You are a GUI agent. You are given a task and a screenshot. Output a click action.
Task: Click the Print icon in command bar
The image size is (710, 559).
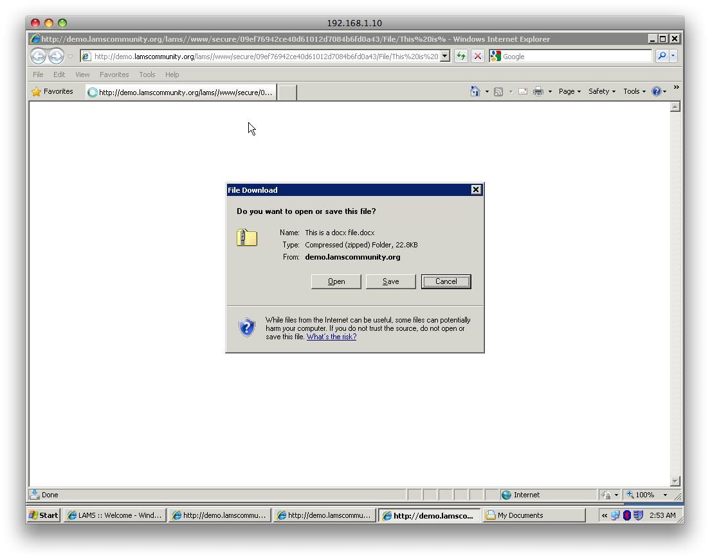coord(538,91)
